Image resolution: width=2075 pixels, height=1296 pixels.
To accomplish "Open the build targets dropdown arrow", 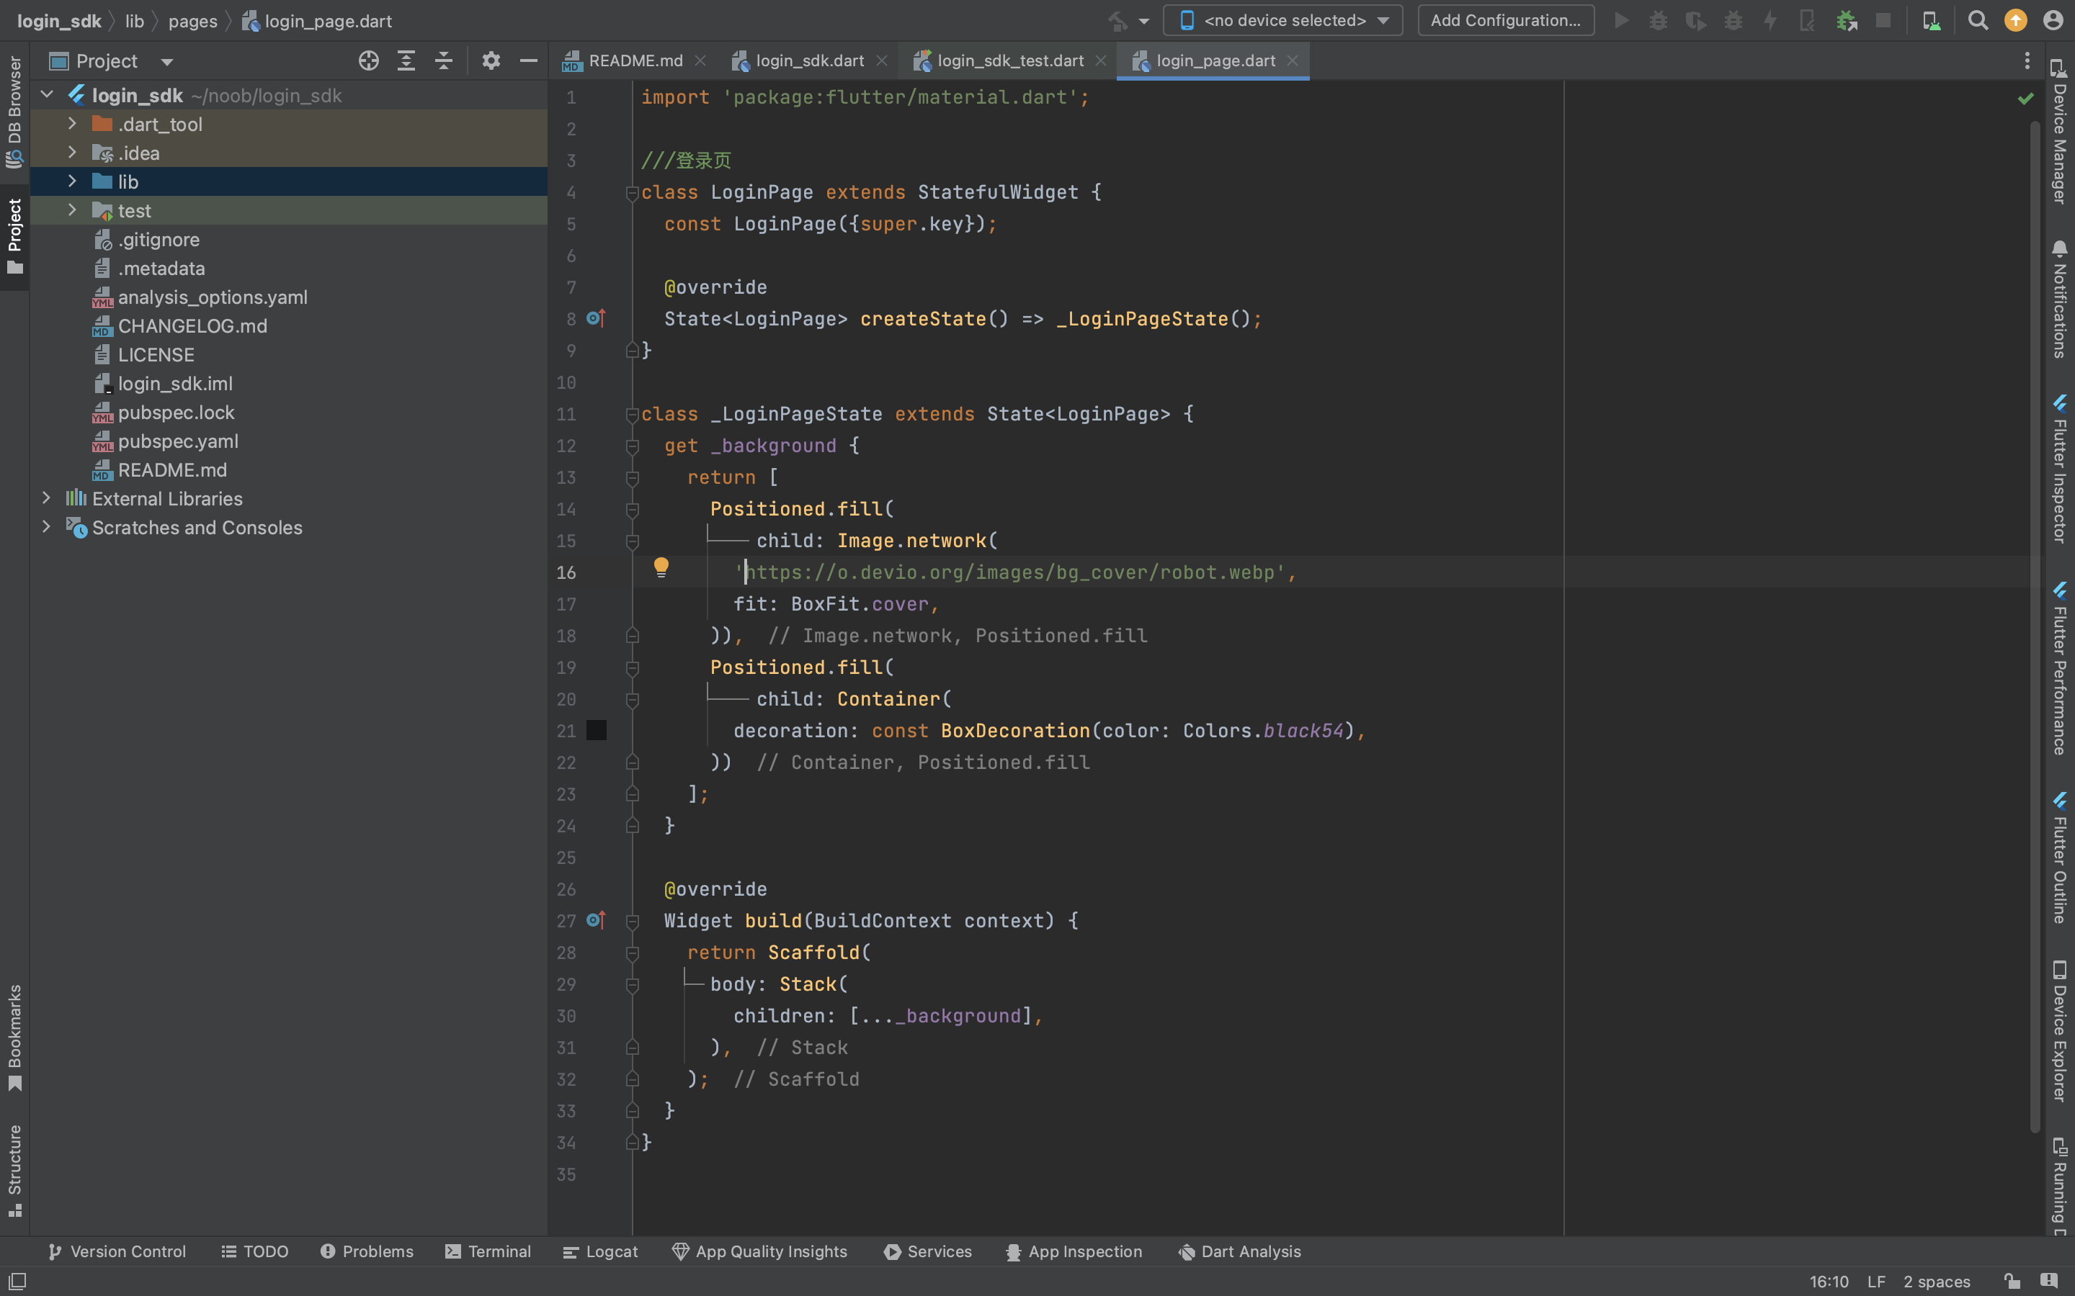I will coord(1144,21).
